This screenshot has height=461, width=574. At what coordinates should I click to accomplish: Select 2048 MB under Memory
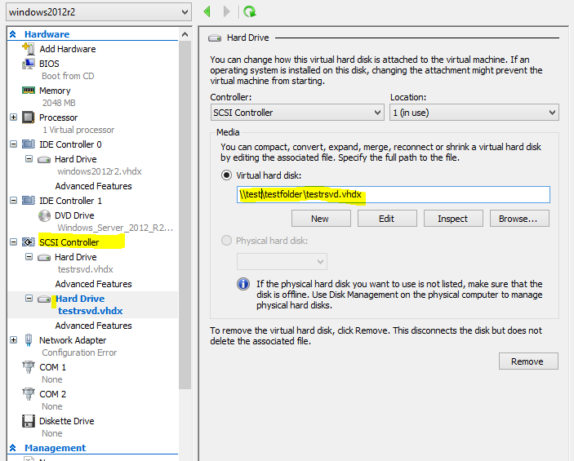pyautogui.click(x=59, y=103)
